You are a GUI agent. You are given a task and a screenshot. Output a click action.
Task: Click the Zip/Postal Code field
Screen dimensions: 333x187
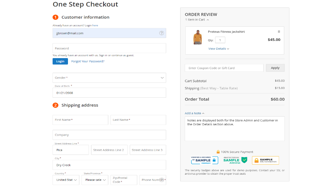point(124,180)
